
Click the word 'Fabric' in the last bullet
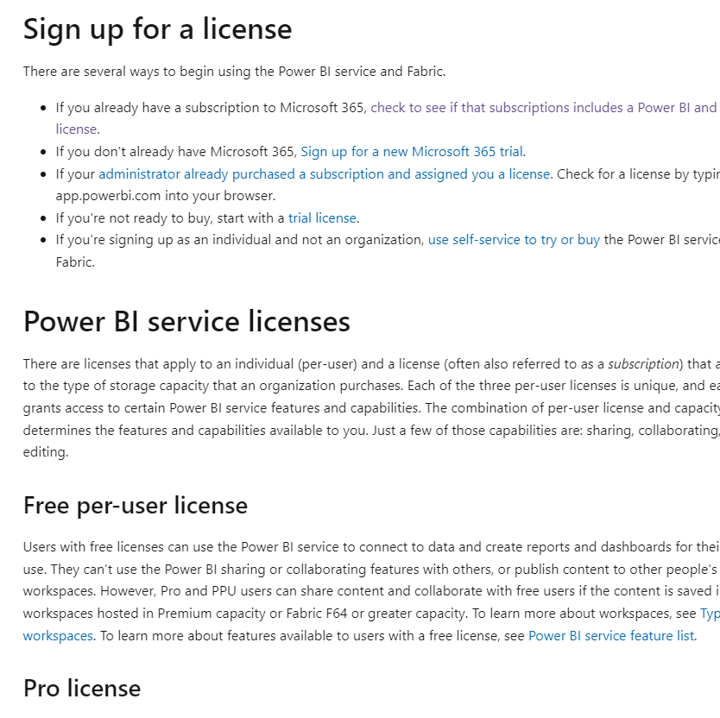tap(73, 261)
